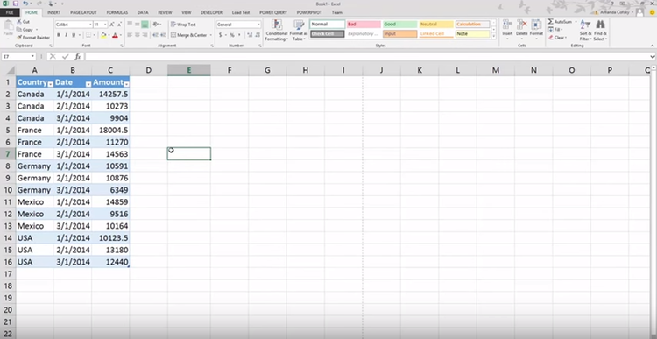Toggle Italic formatting
Image resolution: width=657 pixels, height=339 pixels.
pyautogui.click(x=66, y=35)
